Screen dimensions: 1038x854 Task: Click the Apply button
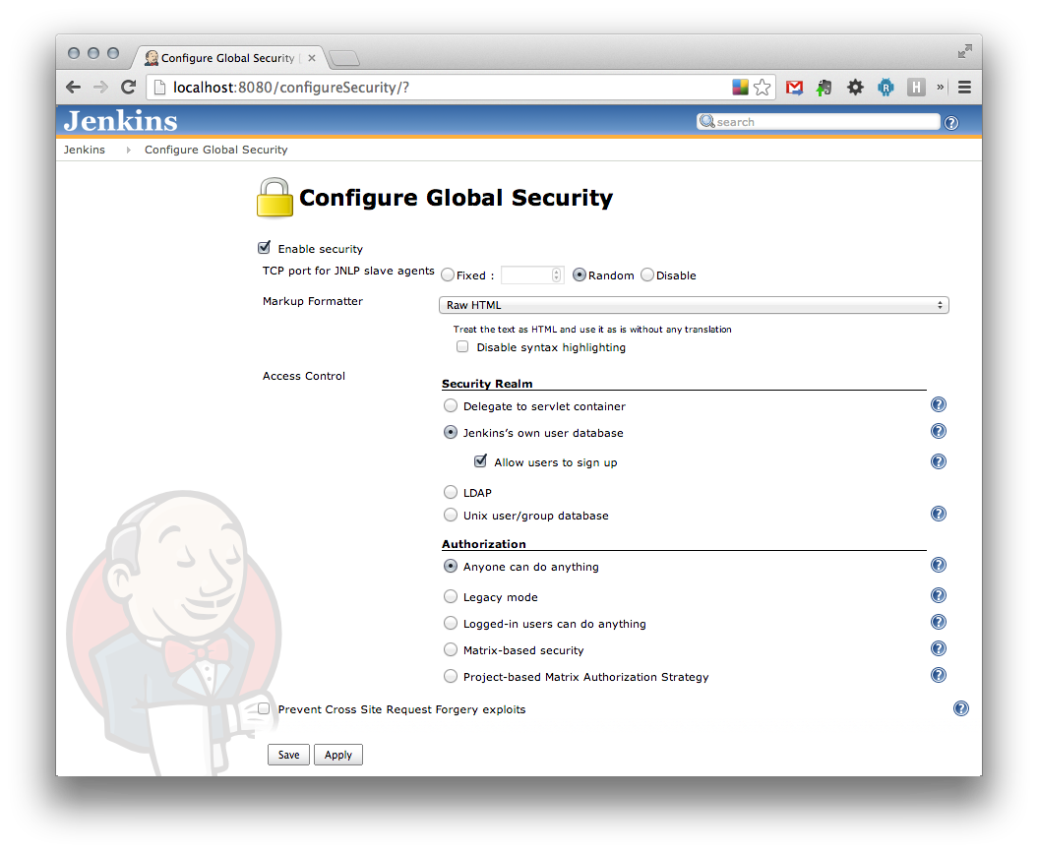(x=338, y=755)
